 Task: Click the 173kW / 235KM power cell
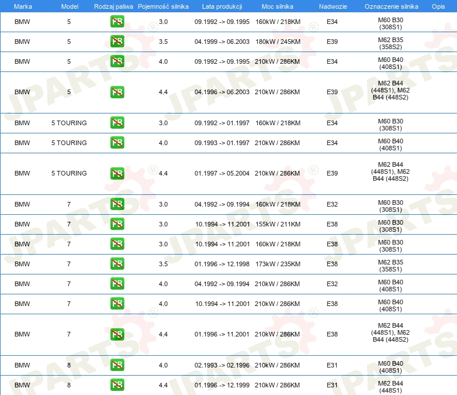[278, 264]
